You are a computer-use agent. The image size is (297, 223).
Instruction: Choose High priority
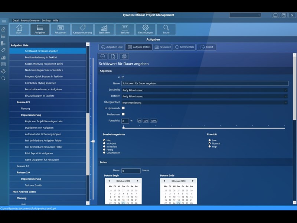[209, 146]
